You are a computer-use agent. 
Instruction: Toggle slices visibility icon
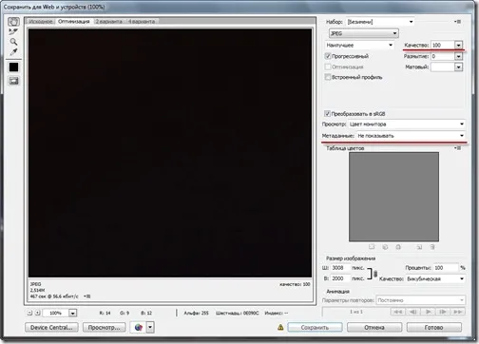pos(13,81)
